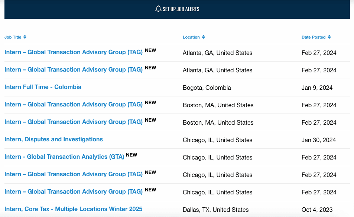Sort jobs by Location header
Viewport: 354px width, 217px height.
click(x=191, y=37)
